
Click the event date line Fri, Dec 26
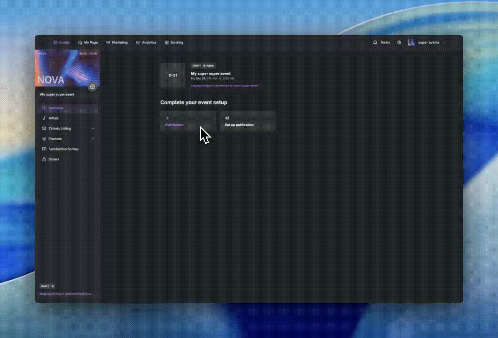tap(212, 78)
